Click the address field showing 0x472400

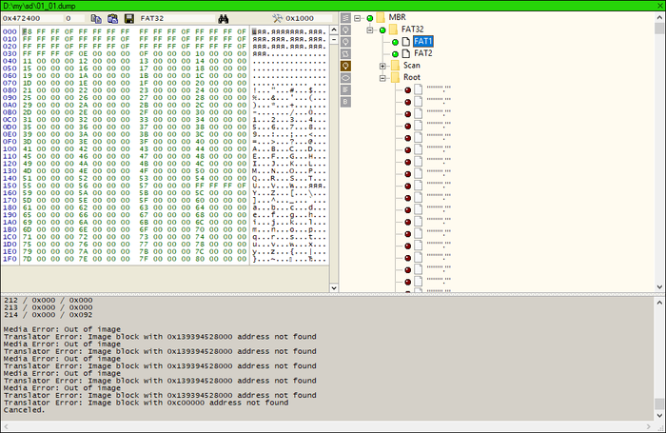[x=30, y=18]
